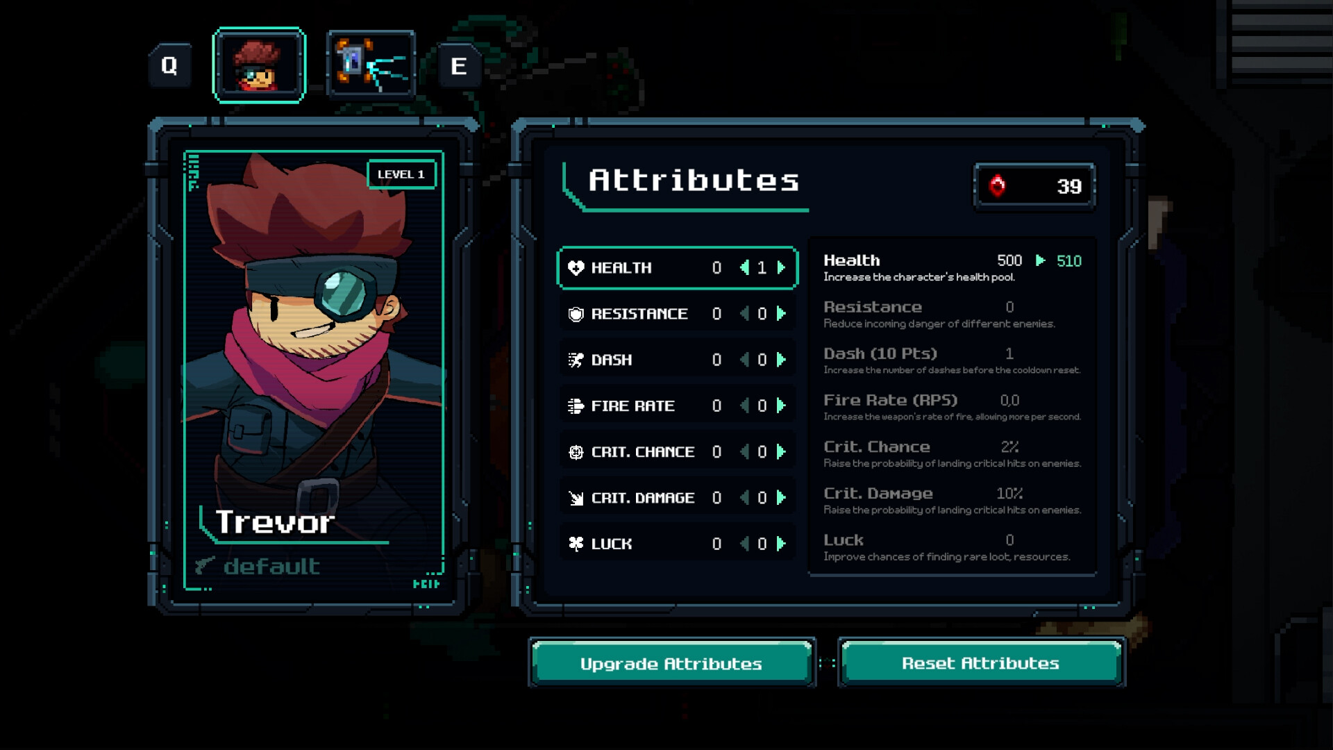The height and width of the screenshot is (750, 1333).
Task: Select the Luck attribute row
Action: [x=678, y=544]
